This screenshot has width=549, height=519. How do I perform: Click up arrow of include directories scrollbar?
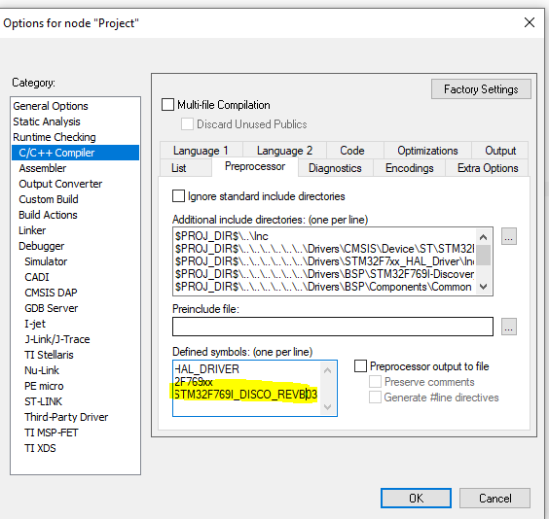click(483, 237)
